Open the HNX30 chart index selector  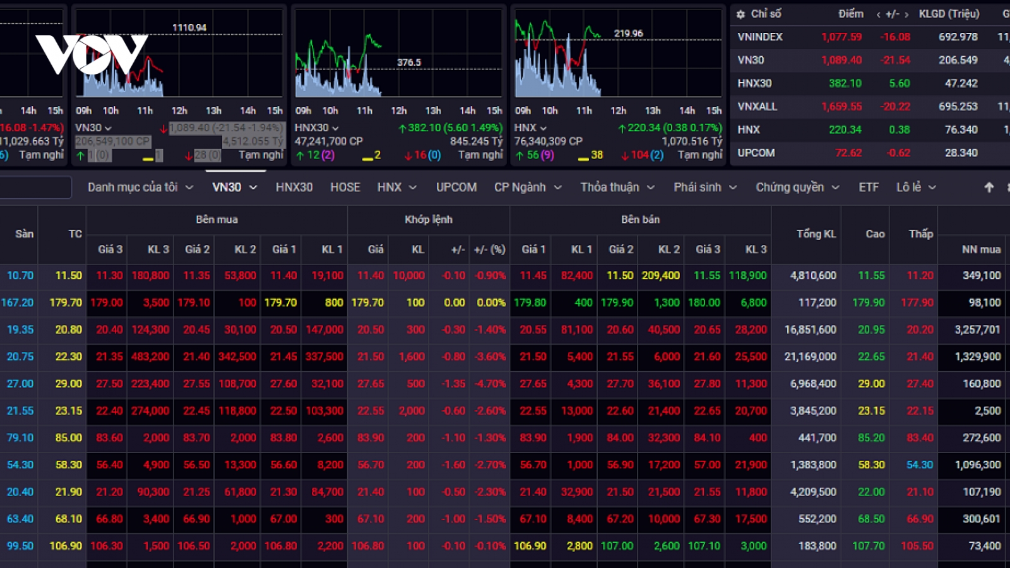click(317, 127)
